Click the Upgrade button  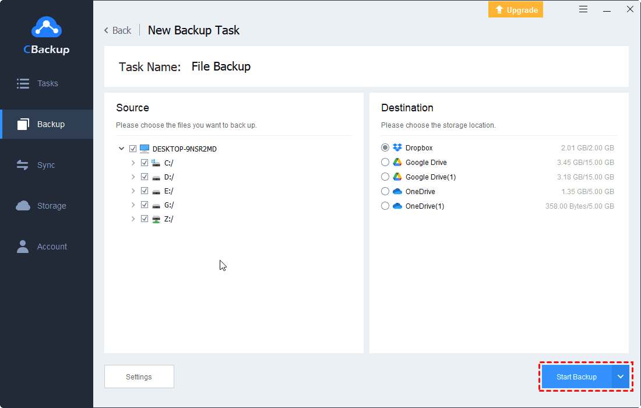(x=515, y=9)
